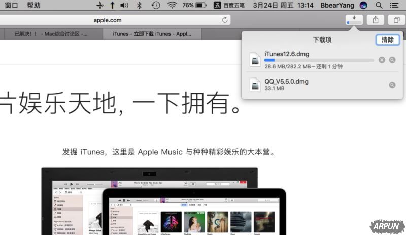The width and height of the screenshot is (406, 235).
Task: Show all tabs overview icon
Action: coord(396,20)
